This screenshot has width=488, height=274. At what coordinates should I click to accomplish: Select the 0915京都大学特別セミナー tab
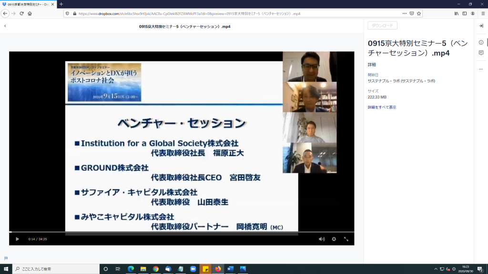click(28, 4)
